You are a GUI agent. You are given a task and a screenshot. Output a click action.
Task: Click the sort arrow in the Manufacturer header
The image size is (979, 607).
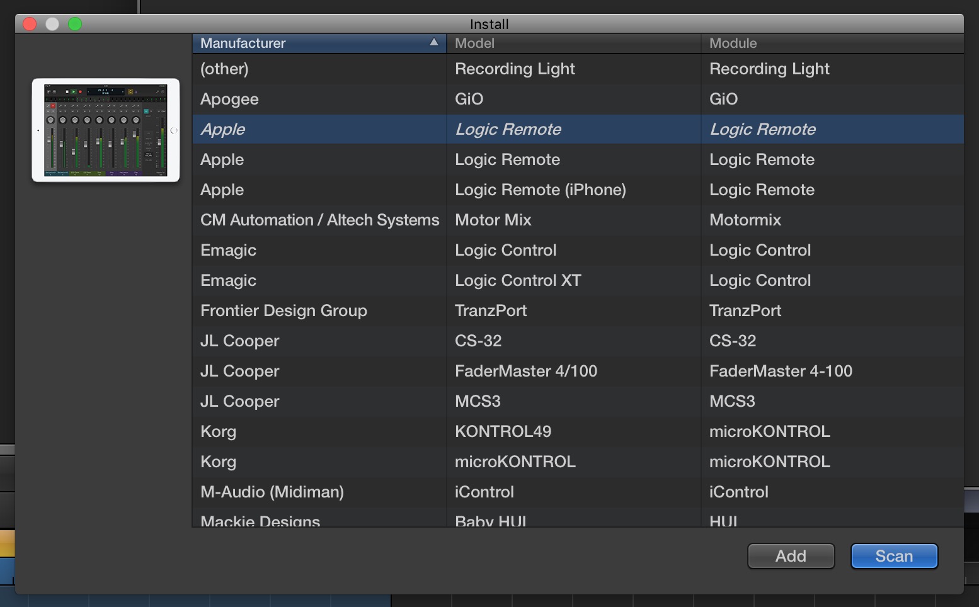tap(433, 42)
